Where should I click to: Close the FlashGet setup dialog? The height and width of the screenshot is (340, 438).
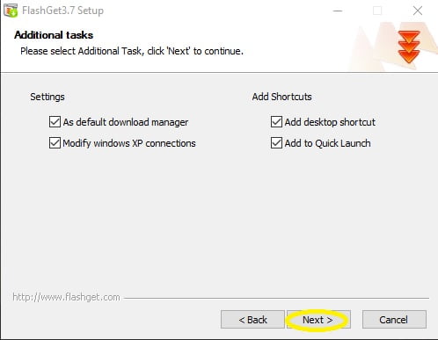click(418, 11)
